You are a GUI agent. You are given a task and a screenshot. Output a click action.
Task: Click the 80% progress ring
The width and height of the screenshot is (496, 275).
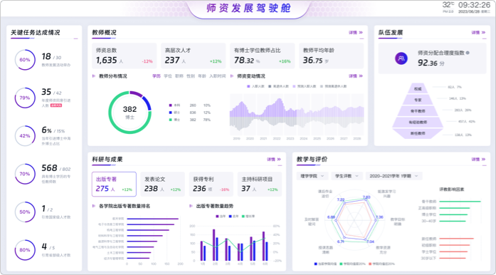pyautogui.click(x=25, y=249)
